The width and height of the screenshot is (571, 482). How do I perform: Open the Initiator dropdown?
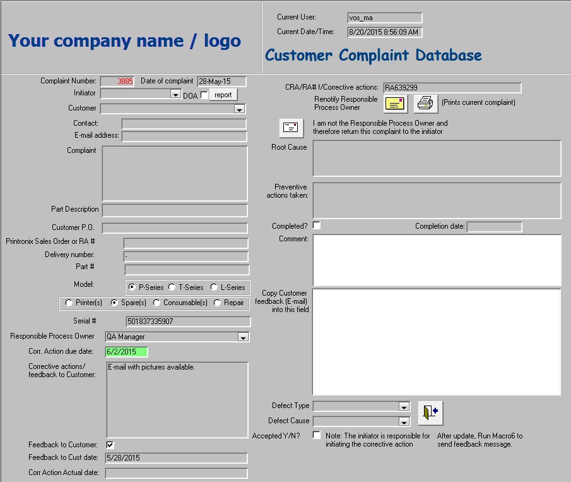(175, 94)
